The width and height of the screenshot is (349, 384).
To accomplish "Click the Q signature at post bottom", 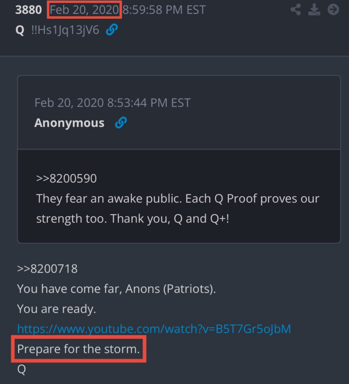I will coord(21,369).
